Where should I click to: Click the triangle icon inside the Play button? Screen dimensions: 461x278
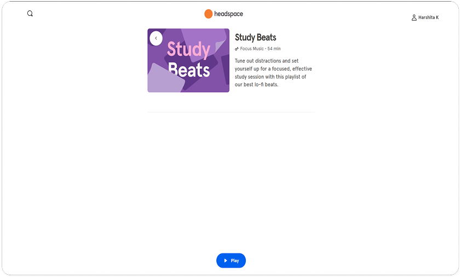pyautogui.click(x=226, y=261)
